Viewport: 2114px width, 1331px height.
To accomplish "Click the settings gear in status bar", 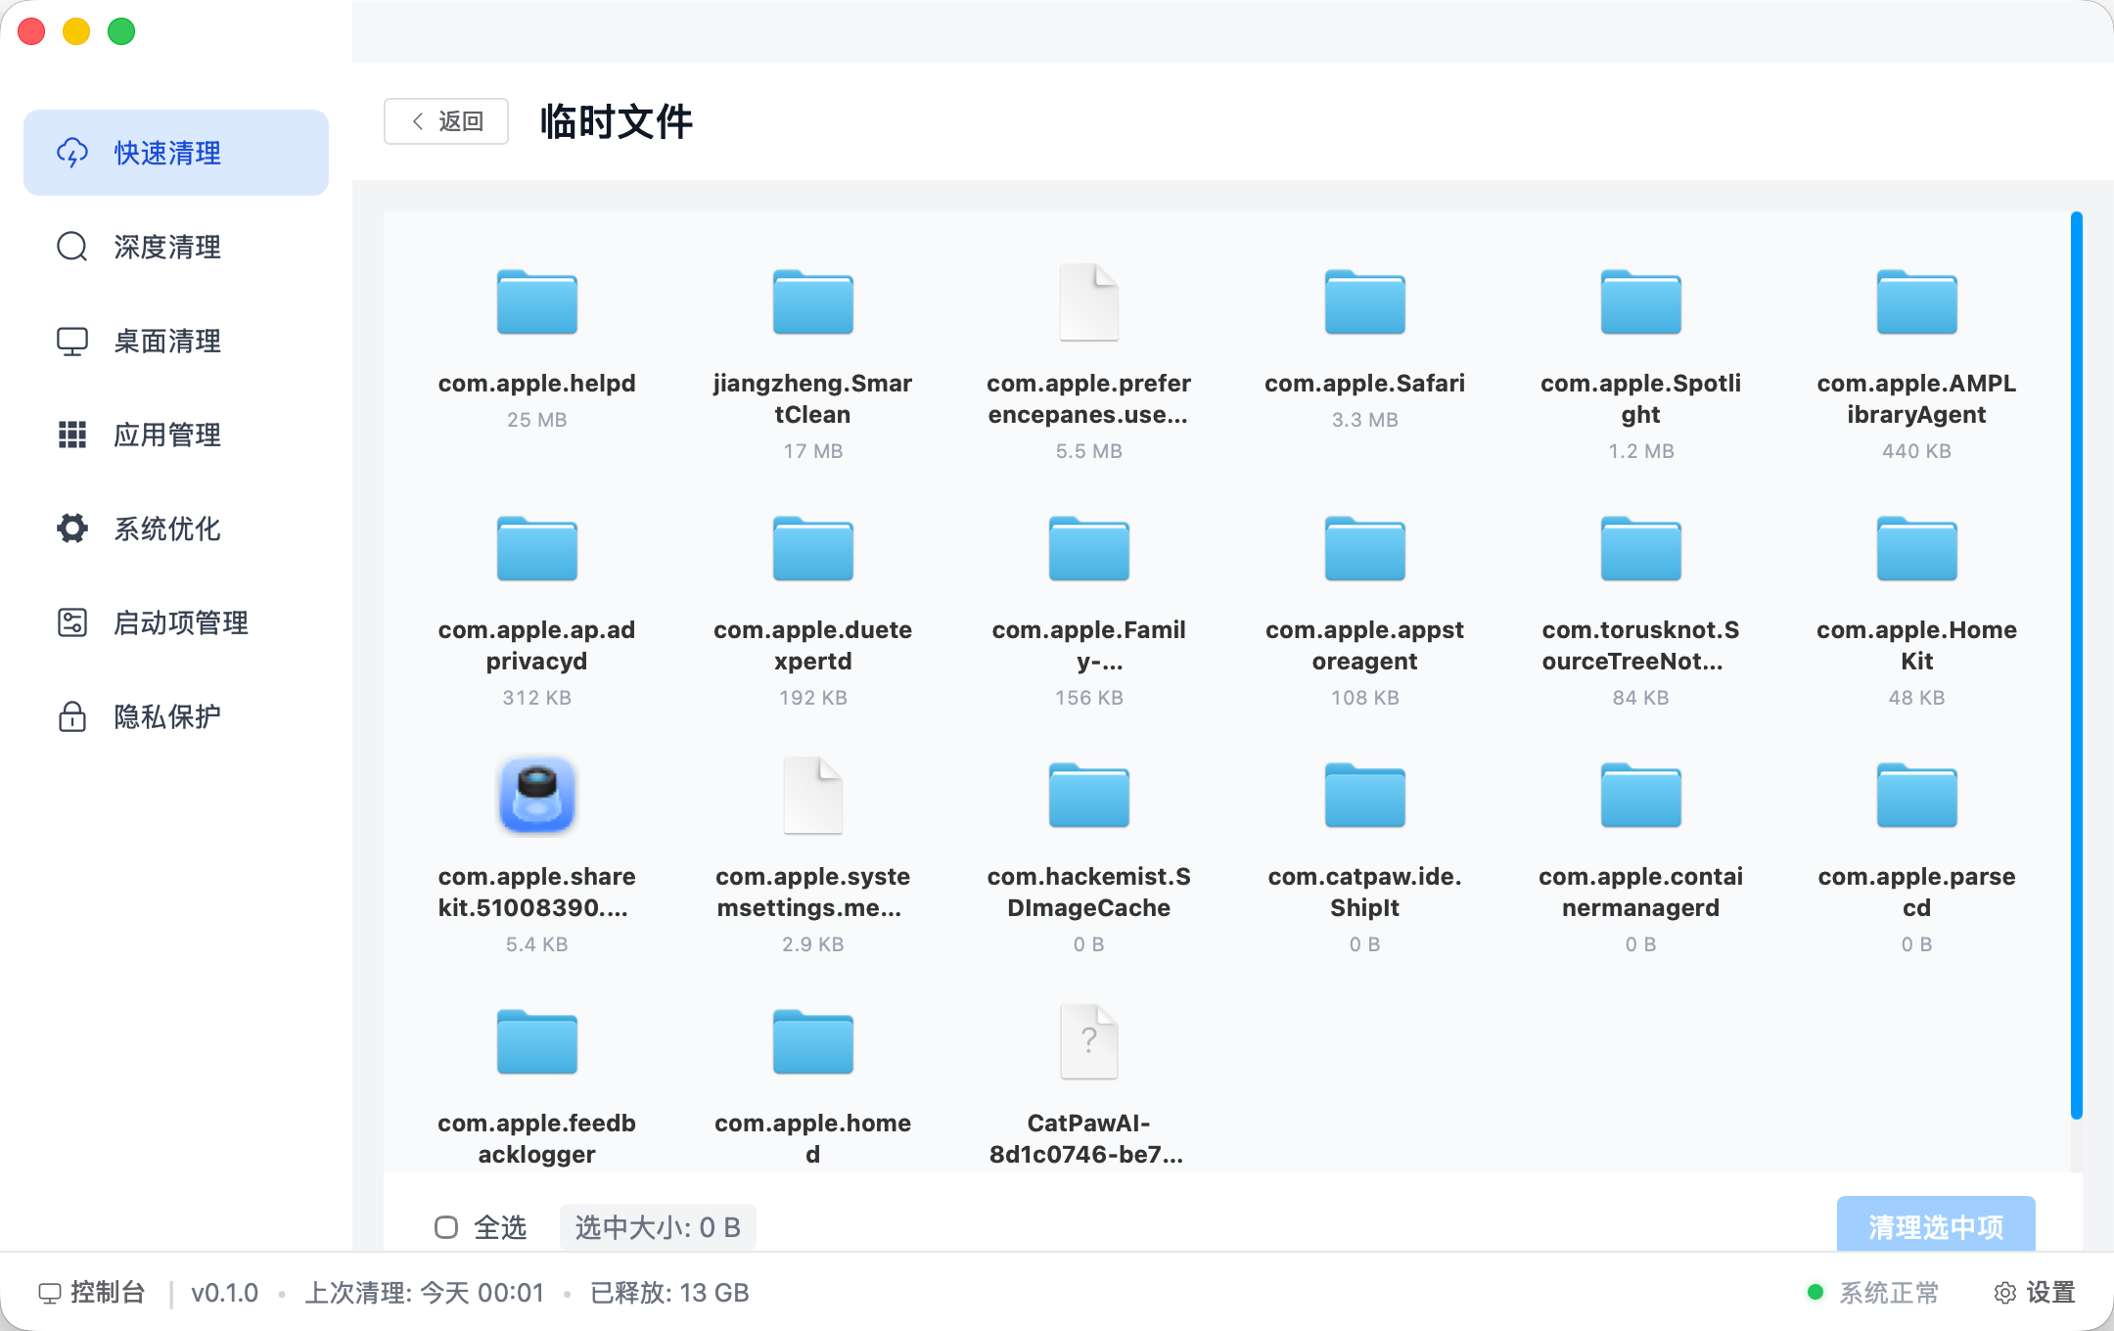I will click(2004, 1293).
